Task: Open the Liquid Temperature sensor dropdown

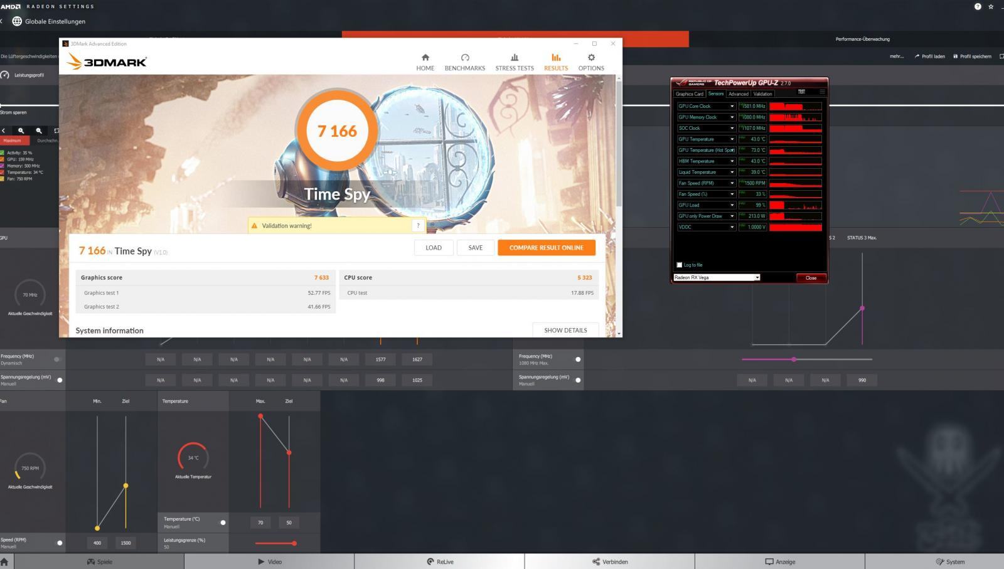Action: point(732,172)
